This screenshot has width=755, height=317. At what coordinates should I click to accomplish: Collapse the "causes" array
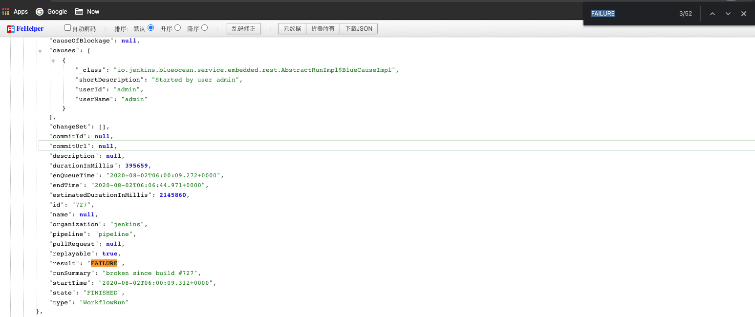[40, 51]
